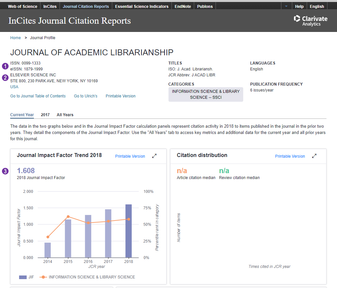The height and width of the screenshot is (288, 337).
Task: Switch to the Current Year tab
Action: tap(22, 115)
